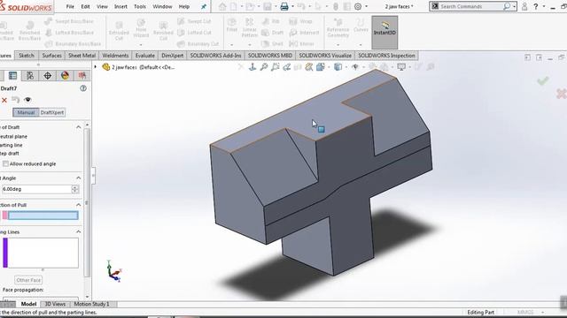Collapse the Type of Draft section
567x318 pixels.
(x=79, y=127)
